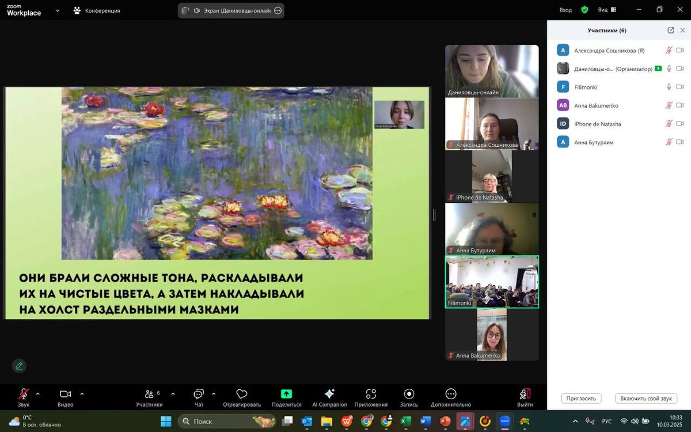
Task: Select iPhone de Natasha video tile
Action: [x=492, y=176]
